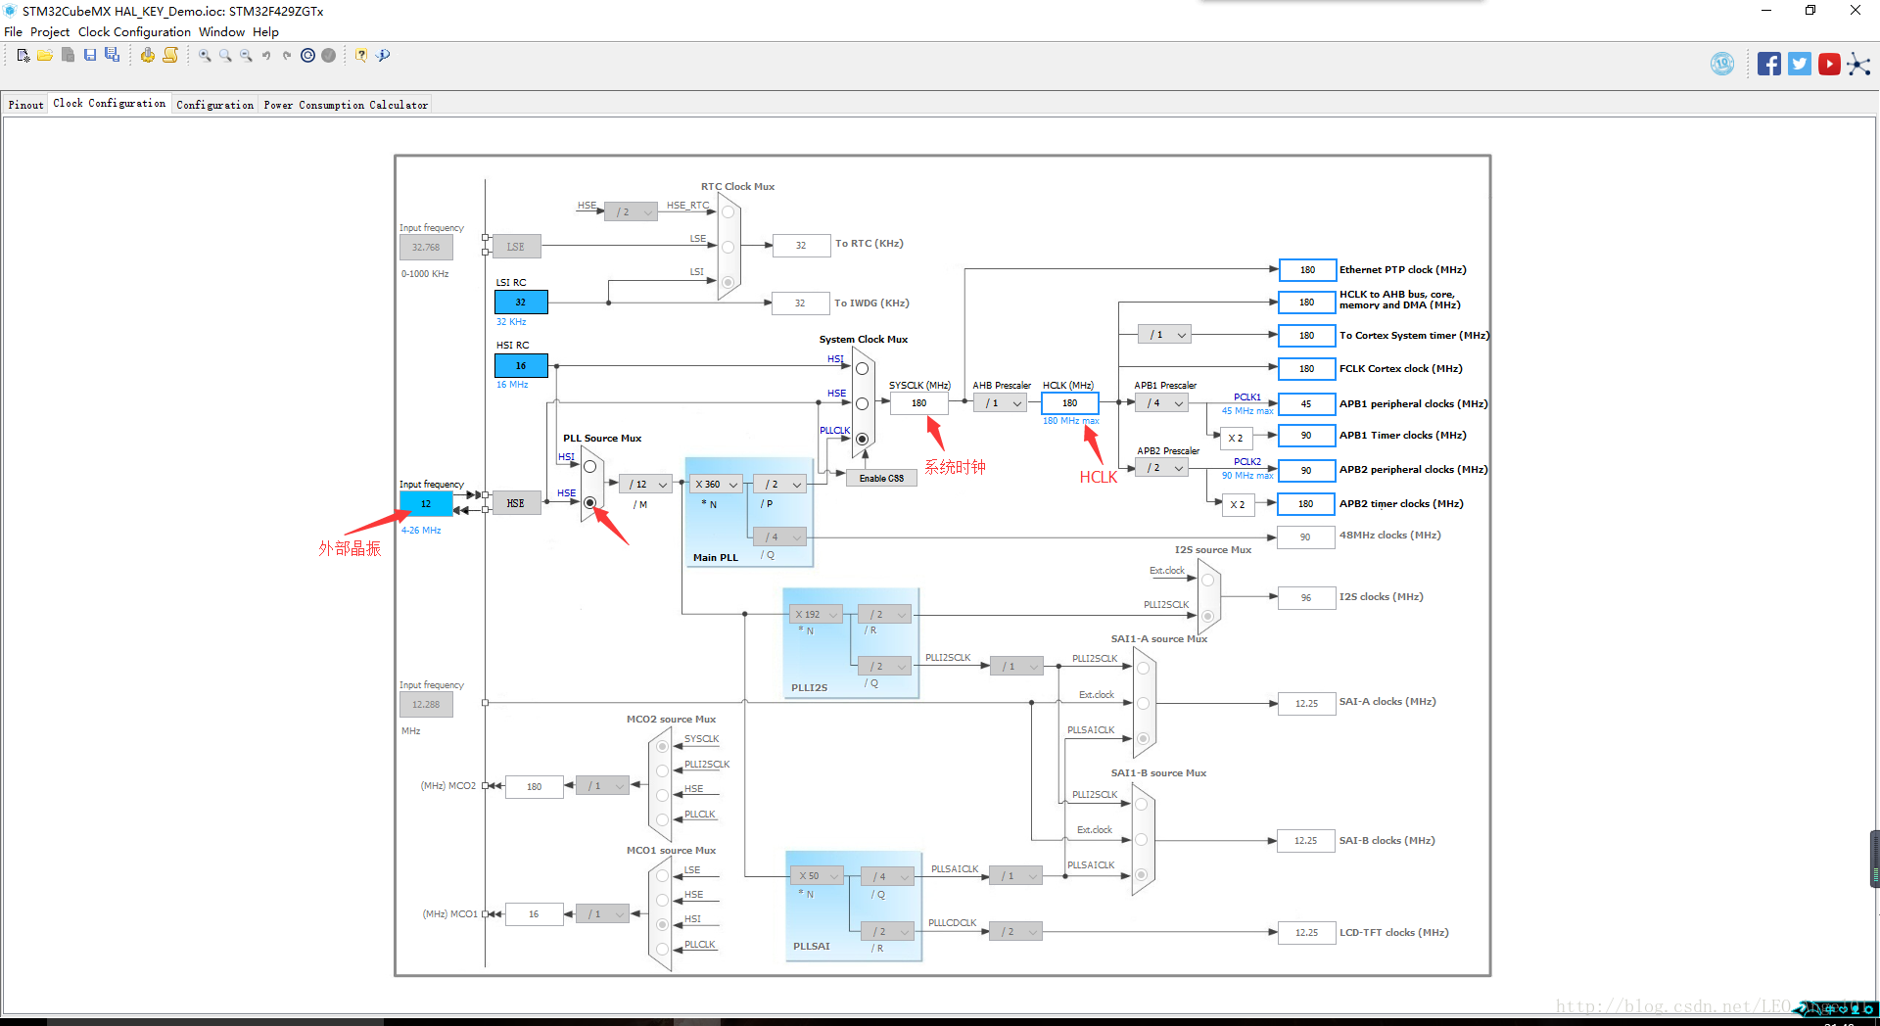Click the greyed Import Project icon

(x=68, y=56)
